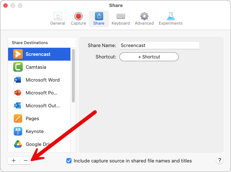This screenshot has height=172, width=231.
Task: Click the Share Name text field
Action: click(x=159, y=46)
